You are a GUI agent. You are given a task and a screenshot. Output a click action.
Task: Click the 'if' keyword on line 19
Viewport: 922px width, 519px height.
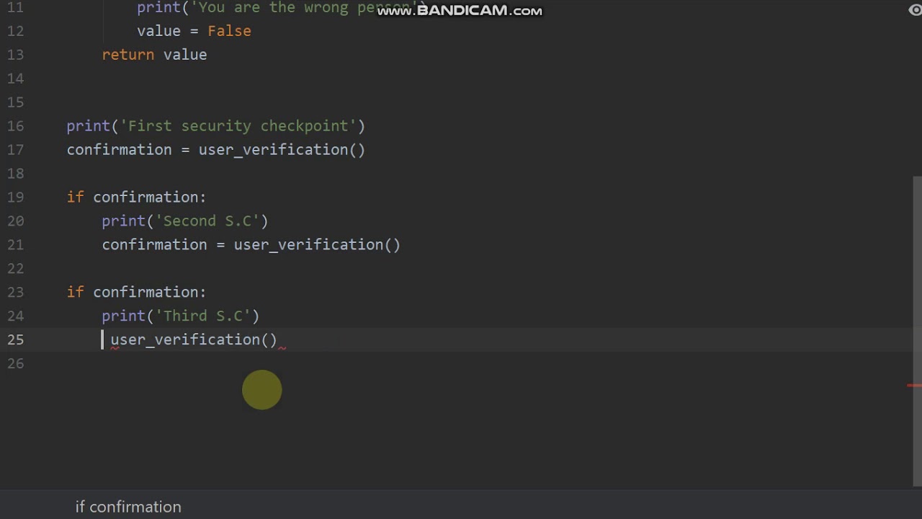[75, 198]
